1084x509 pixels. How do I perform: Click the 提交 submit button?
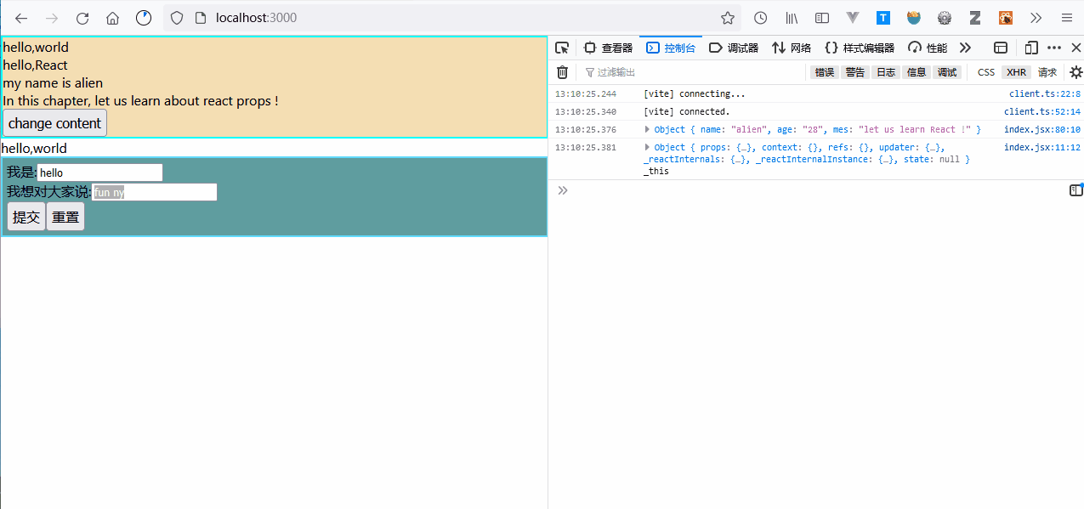point(26,217)
